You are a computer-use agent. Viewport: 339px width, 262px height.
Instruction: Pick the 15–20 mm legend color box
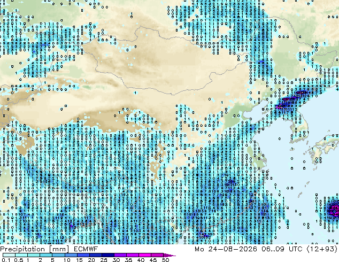[x=83, y=255]
